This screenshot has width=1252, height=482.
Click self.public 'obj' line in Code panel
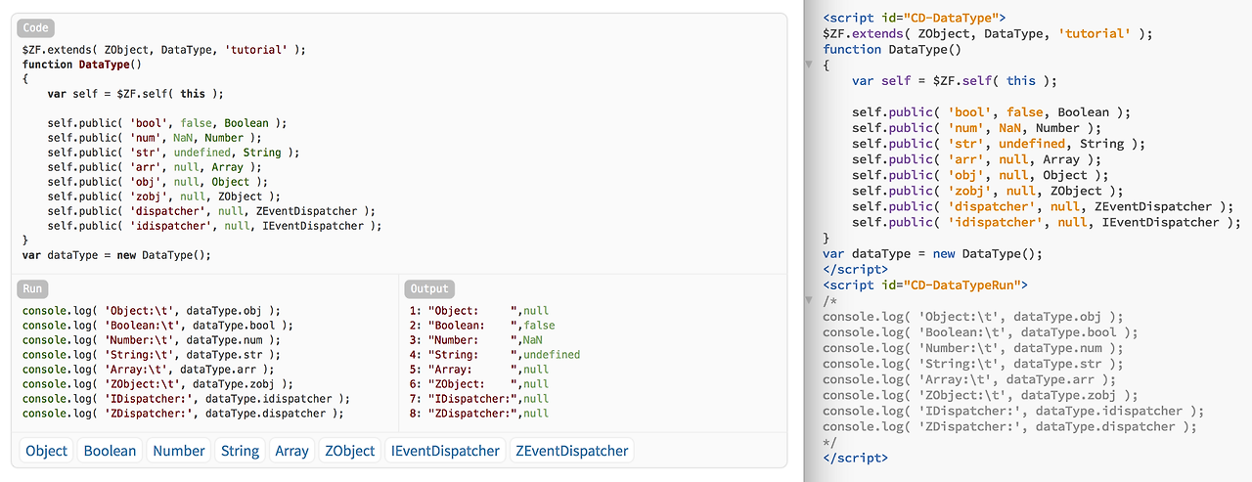pos(157,182)
